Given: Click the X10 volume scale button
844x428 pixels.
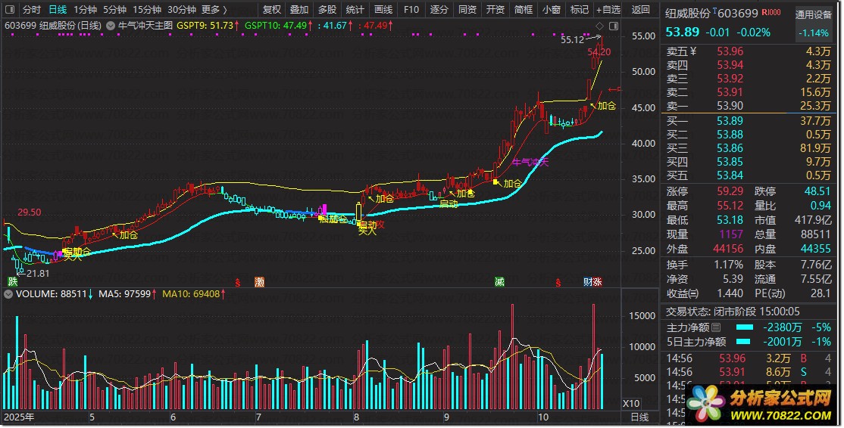Looking at the screenshot, I should pyautogui.click(x=631, y=403).
